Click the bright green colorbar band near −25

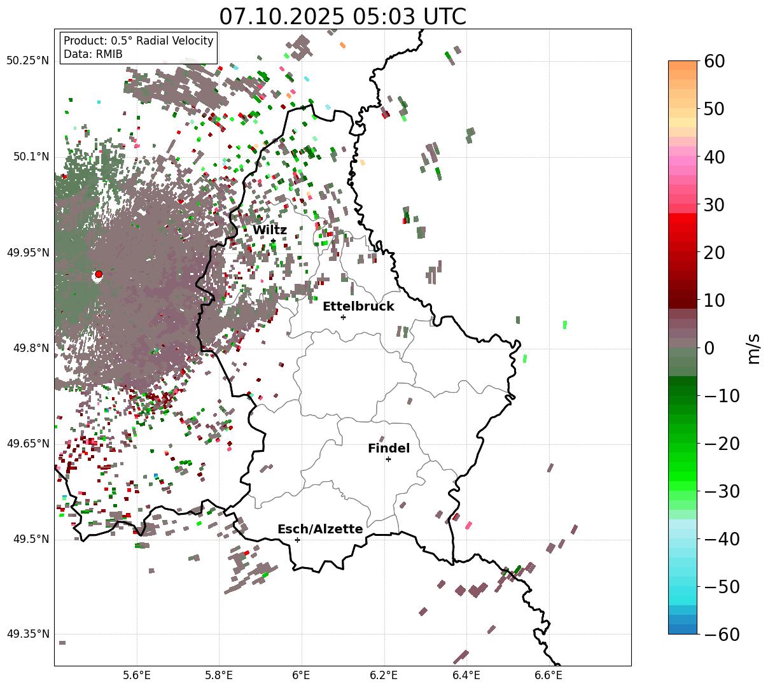click(683, 468)
